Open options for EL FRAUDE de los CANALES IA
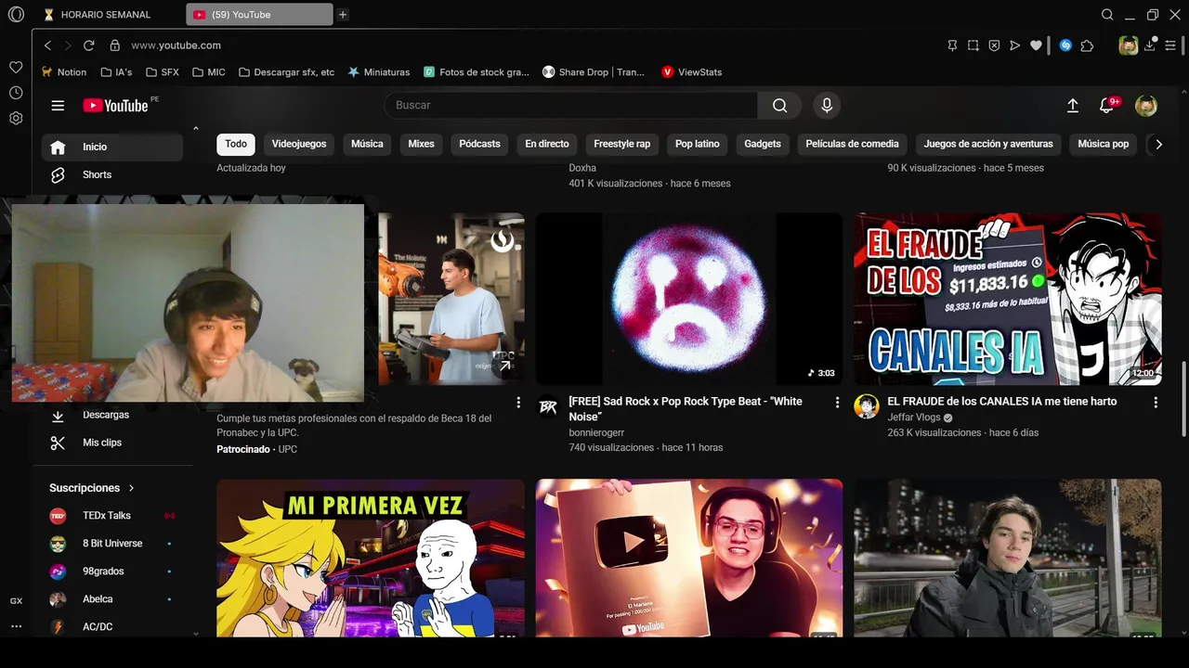Screen dimensions: 1189x668 (x=1156, y=403)
